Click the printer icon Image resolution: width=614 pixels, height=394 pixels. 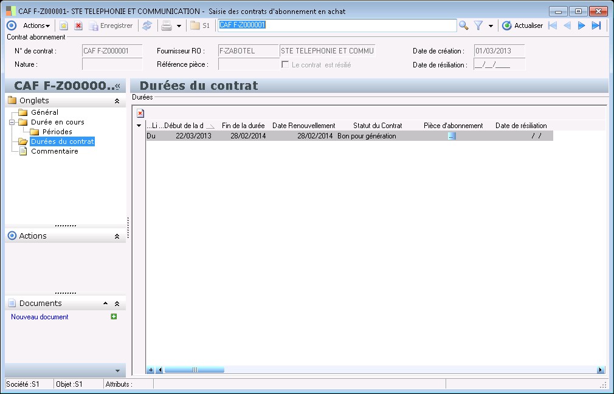click(x=167, y=25)
